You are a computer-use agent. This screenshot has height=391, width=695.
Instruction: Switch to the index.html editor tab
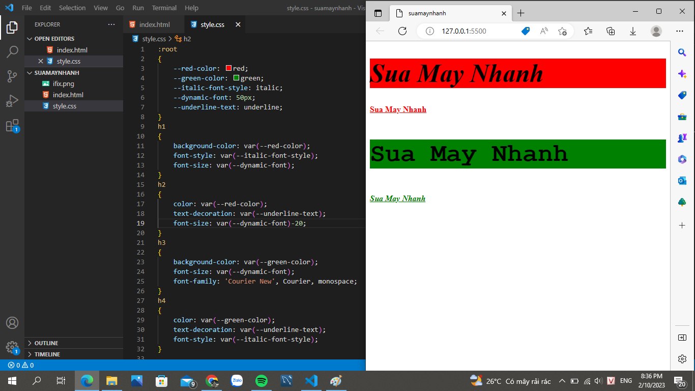pyautogui.click(x=154, y=24)
